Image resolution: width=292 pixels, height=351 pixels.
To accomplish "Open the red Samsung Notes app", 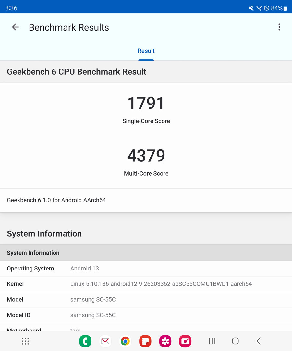I will [145, 341].
